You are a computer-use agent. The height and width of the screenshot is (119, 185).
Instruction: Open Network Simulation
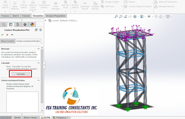pos(166,2)
